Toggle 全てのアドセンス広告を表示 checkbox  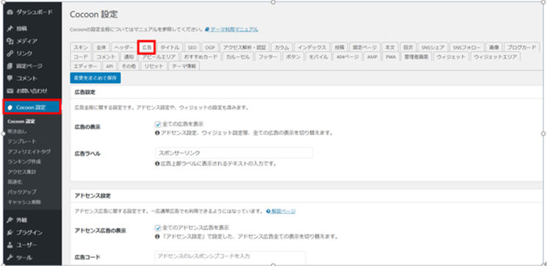[157, 228]
